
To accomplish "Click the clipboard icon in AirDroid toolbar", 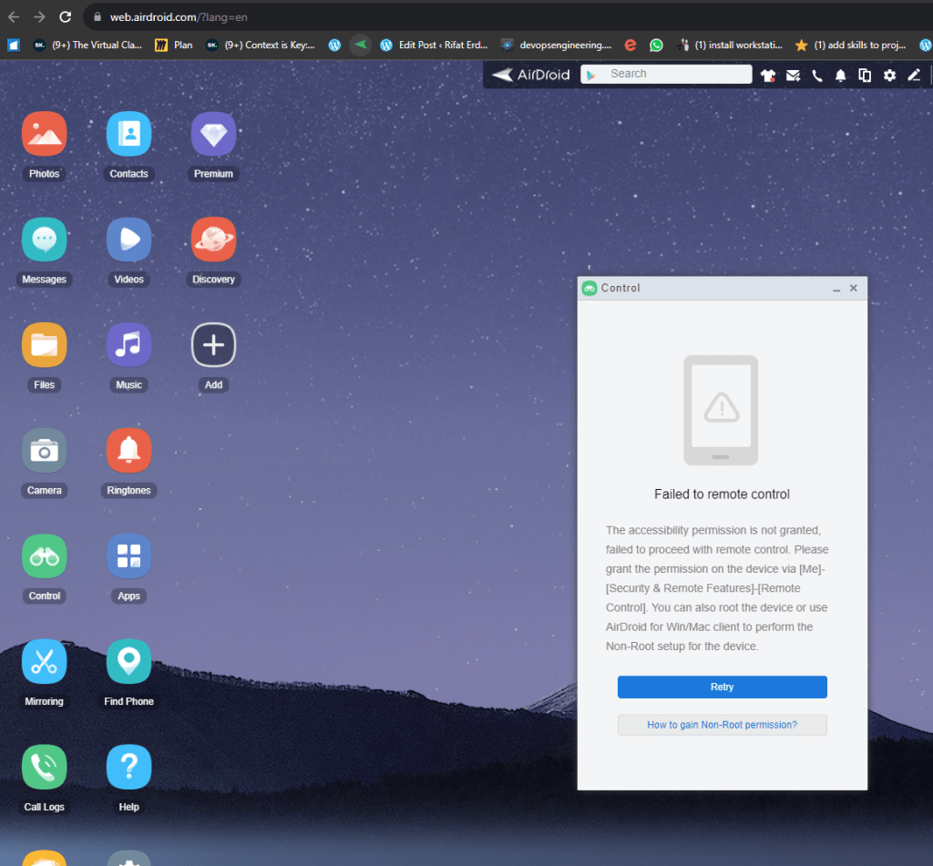I will pos(865,76).
